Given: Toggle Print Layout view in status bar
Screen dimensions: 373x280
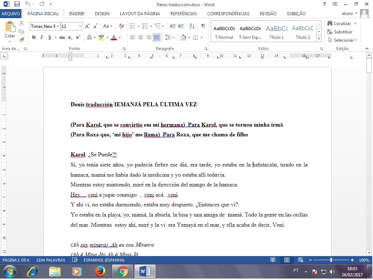Looking at the screenshot, I should click(x=286, y=260).
